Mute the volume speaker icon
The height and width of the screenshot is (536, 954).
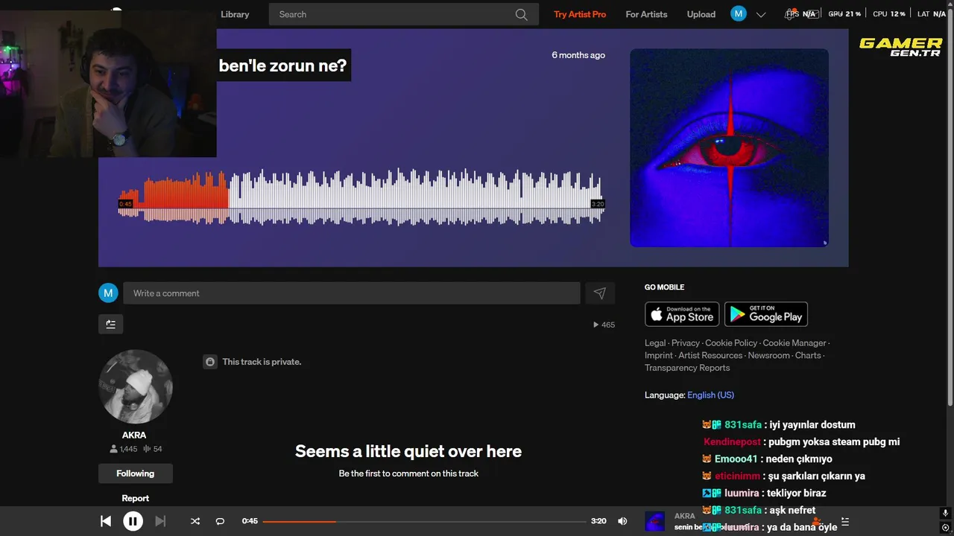pos(622,521)
